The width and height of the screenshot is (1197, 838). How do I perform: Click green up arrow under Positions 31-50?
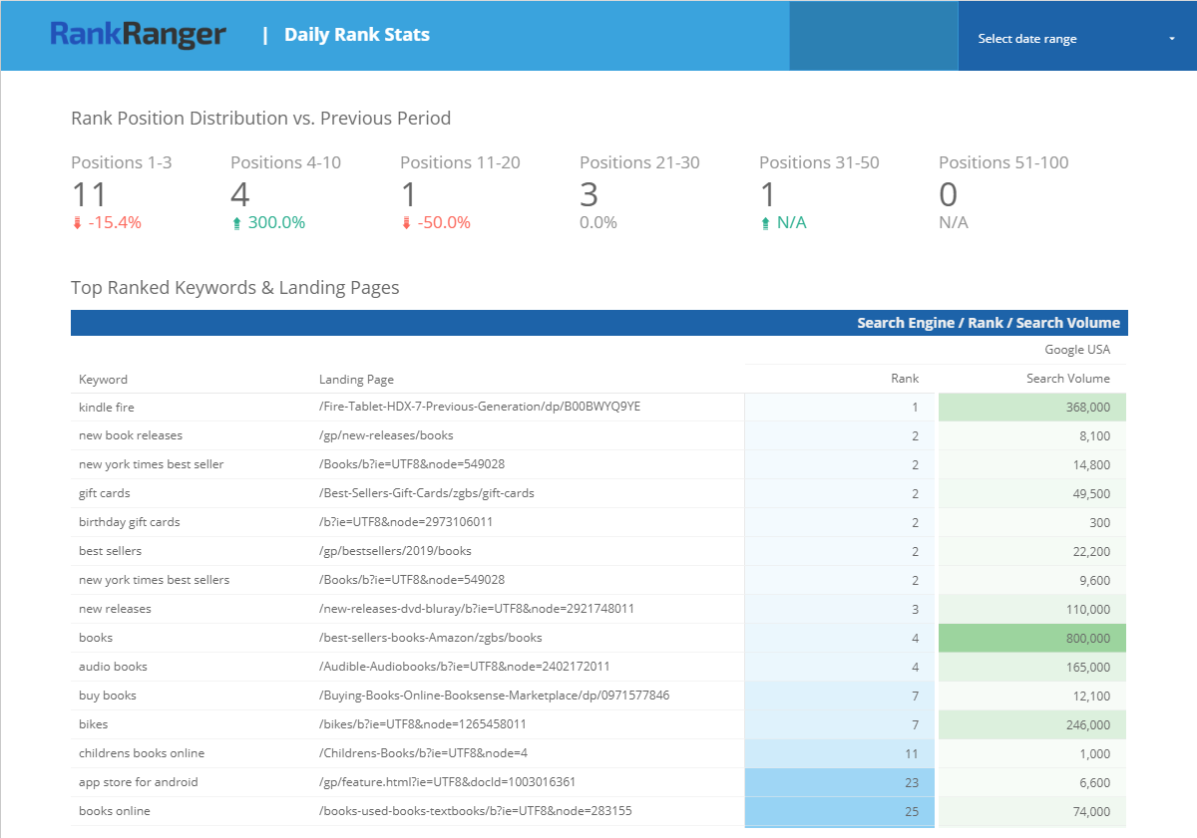(765, 223)
